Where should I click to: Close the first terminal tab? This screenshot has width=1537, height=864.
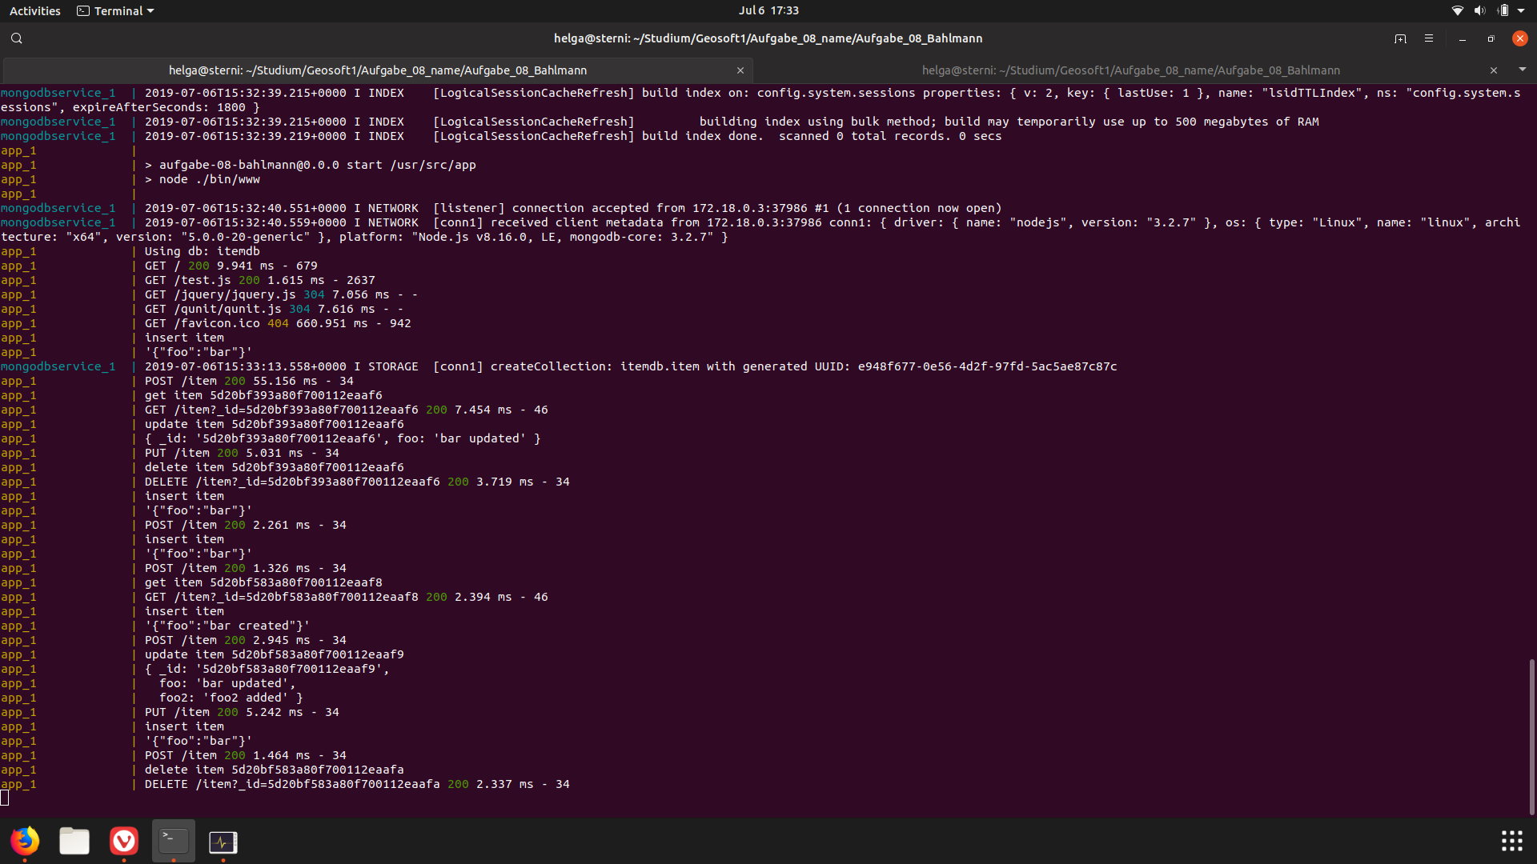point(740,70)
